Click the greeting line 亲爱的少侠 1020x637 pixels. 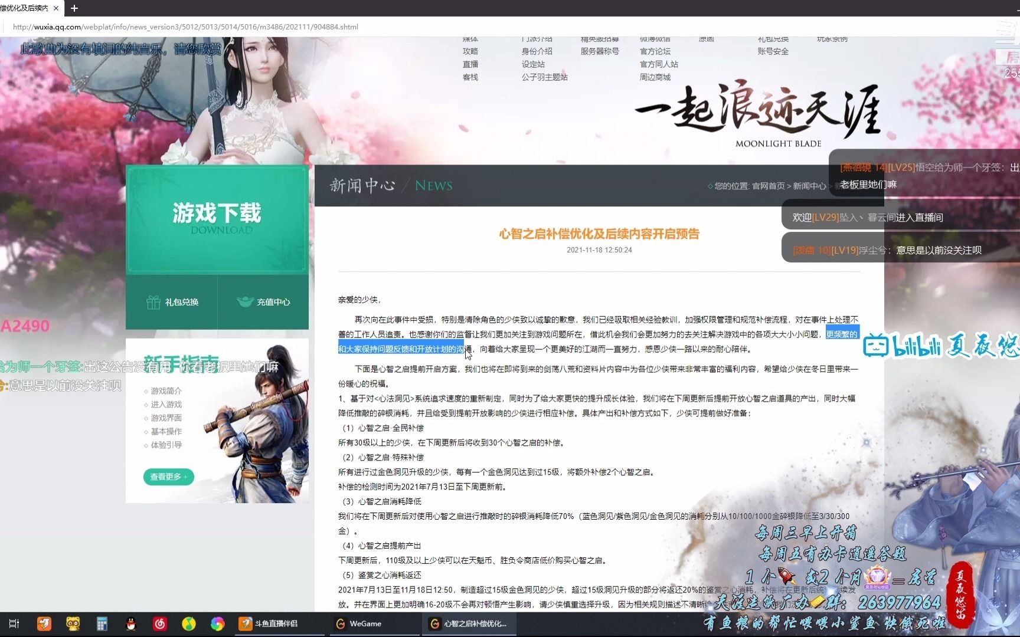point(360,300)
